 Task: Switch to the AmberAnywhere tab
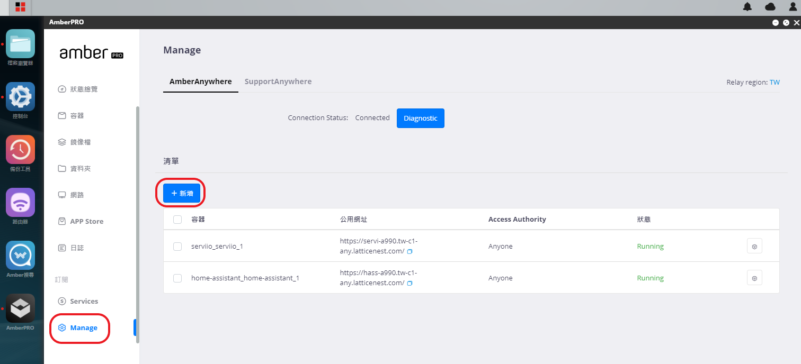[201, 81]
